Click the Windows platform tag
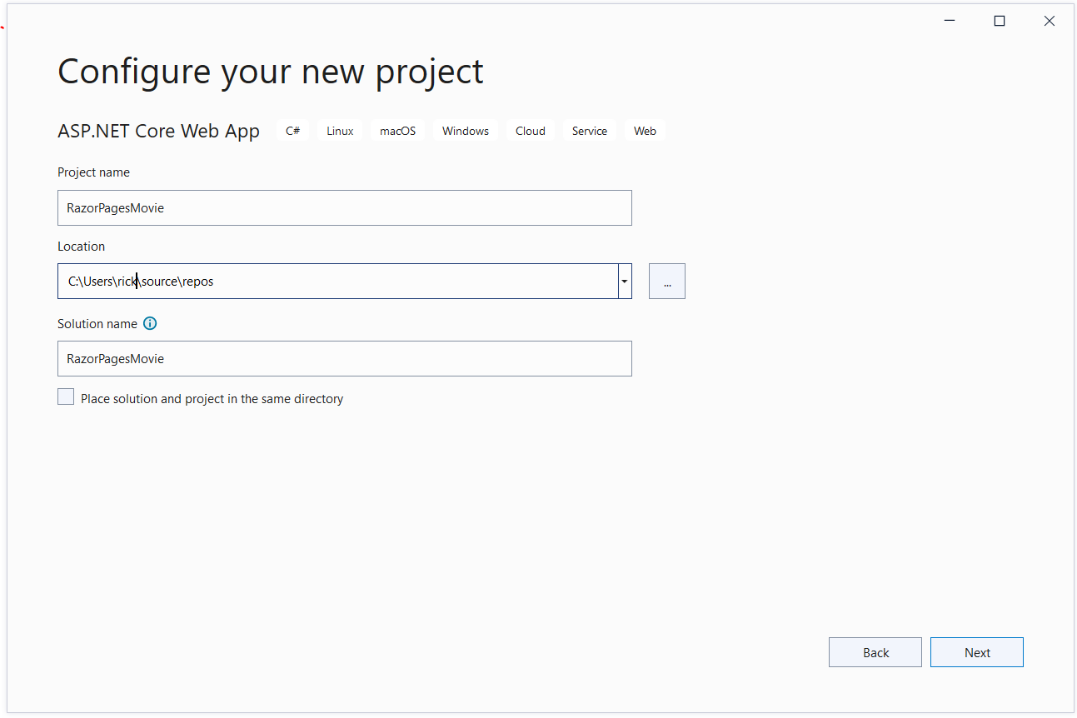1077x718 pixels. (x=465, y=130)
